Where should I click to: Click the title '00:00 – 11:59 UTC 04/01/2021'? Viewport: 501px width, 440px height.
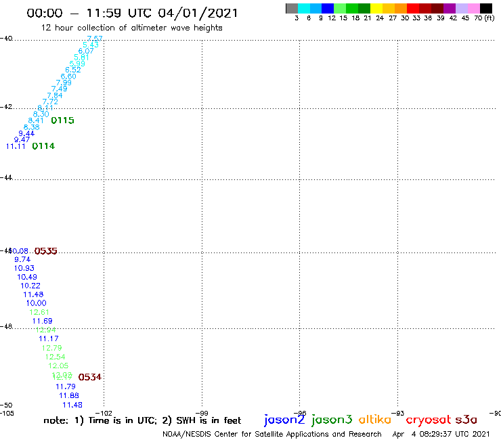(132, 14)
